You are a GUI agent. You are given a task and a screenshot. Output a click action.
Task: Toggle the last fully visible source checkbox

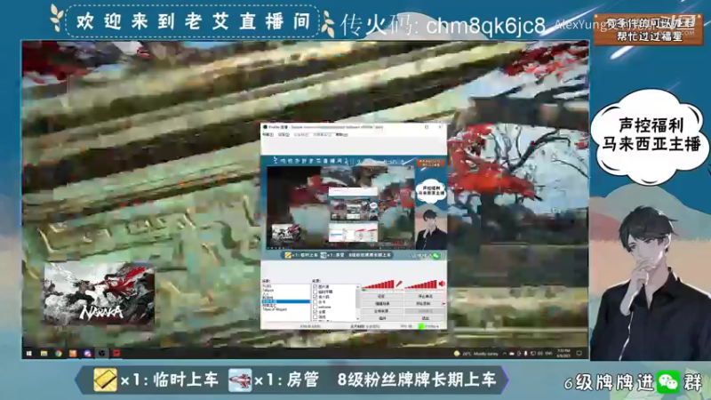tap(316, 317)
